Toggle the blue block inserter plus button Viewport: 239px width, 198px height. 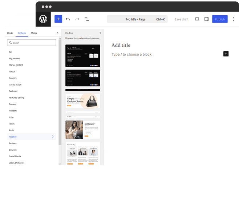click(58, 19)
